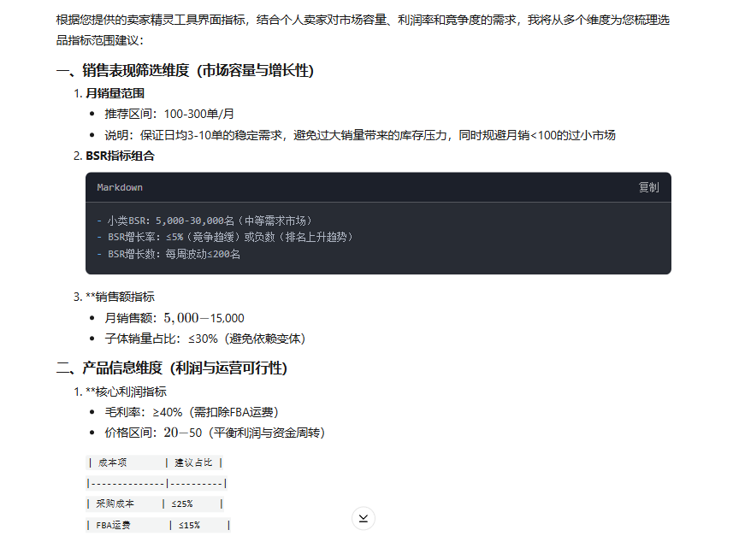Click the 采购成本 table cell

click(x=116, y=504)
